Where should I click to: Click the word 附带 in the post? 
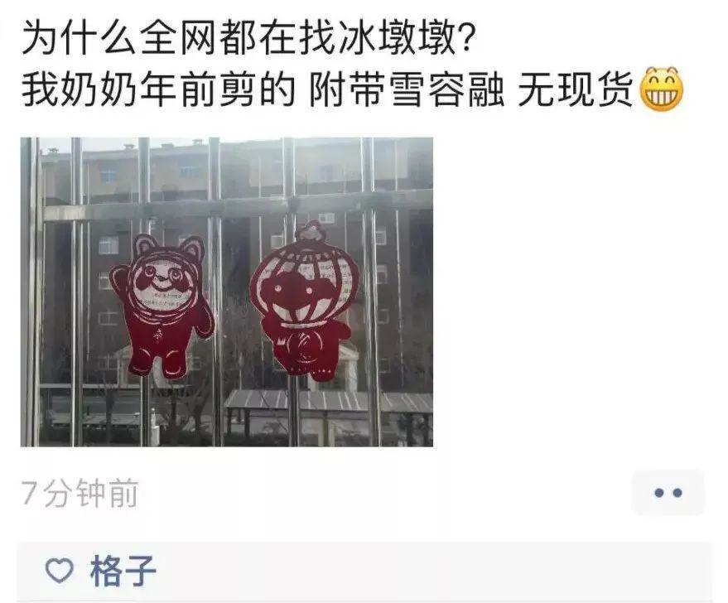pyautogui.click(x=347, y=89)
